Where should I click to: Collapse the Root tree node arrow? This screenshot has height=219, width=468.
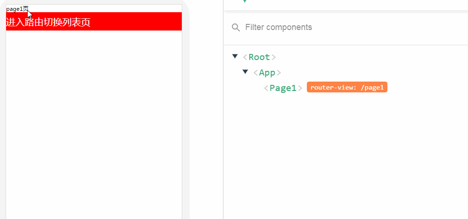pyautogui.click(x=235, y=56)
